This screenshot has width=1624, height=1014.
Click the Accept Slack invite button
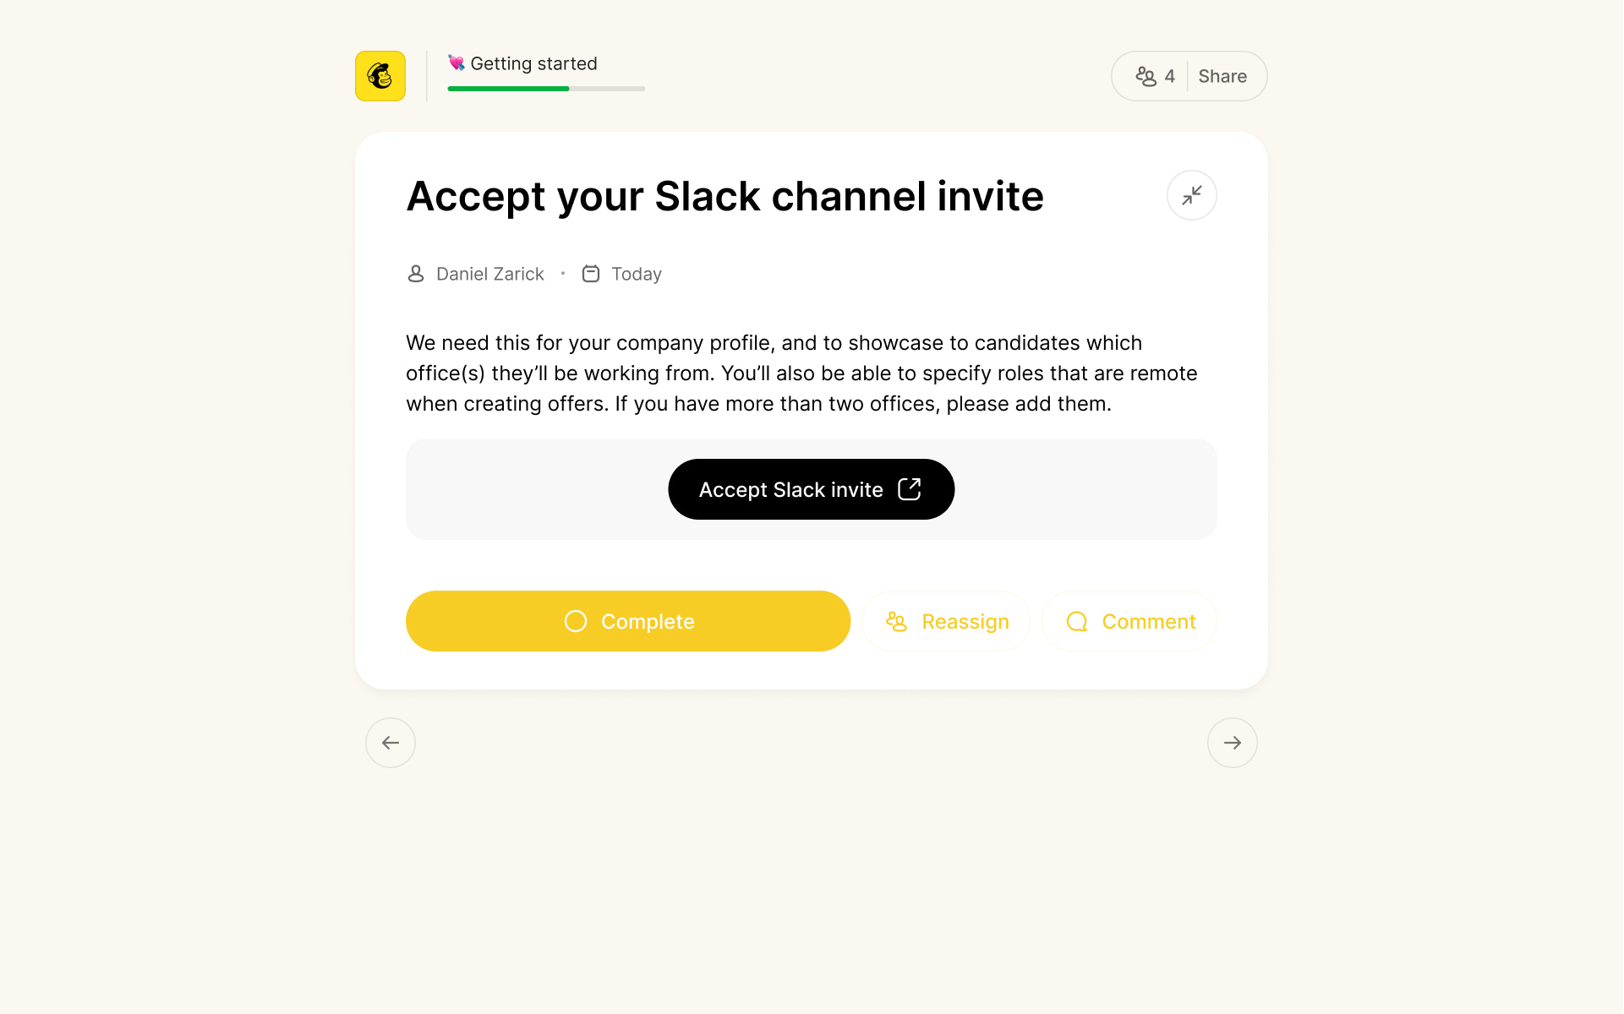click(811, 488)
